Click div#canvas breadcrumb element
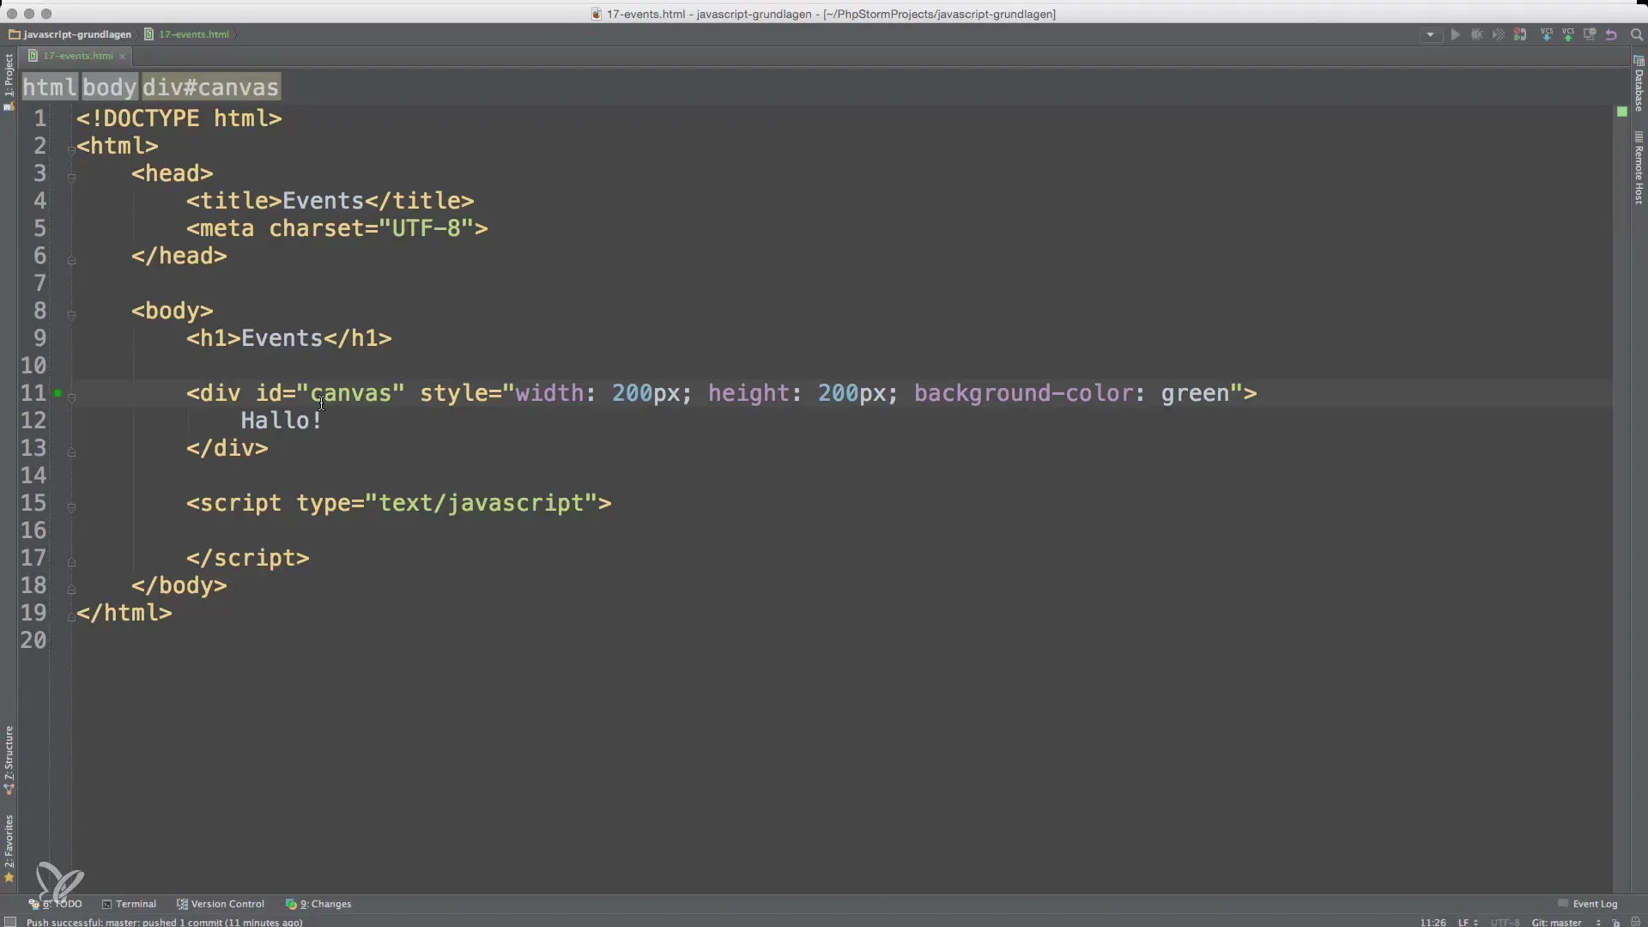The width and height of the screenshot is (1648, 927). pyautogui.click(x=211, y=88)
